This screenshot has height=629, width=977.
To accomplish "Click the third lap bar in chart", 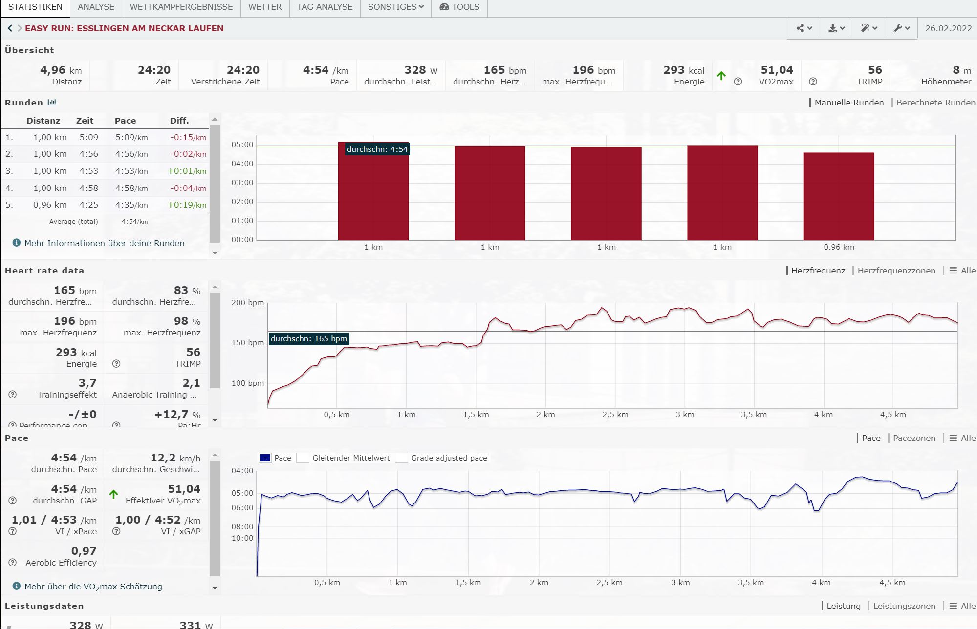I will [606, 193].
